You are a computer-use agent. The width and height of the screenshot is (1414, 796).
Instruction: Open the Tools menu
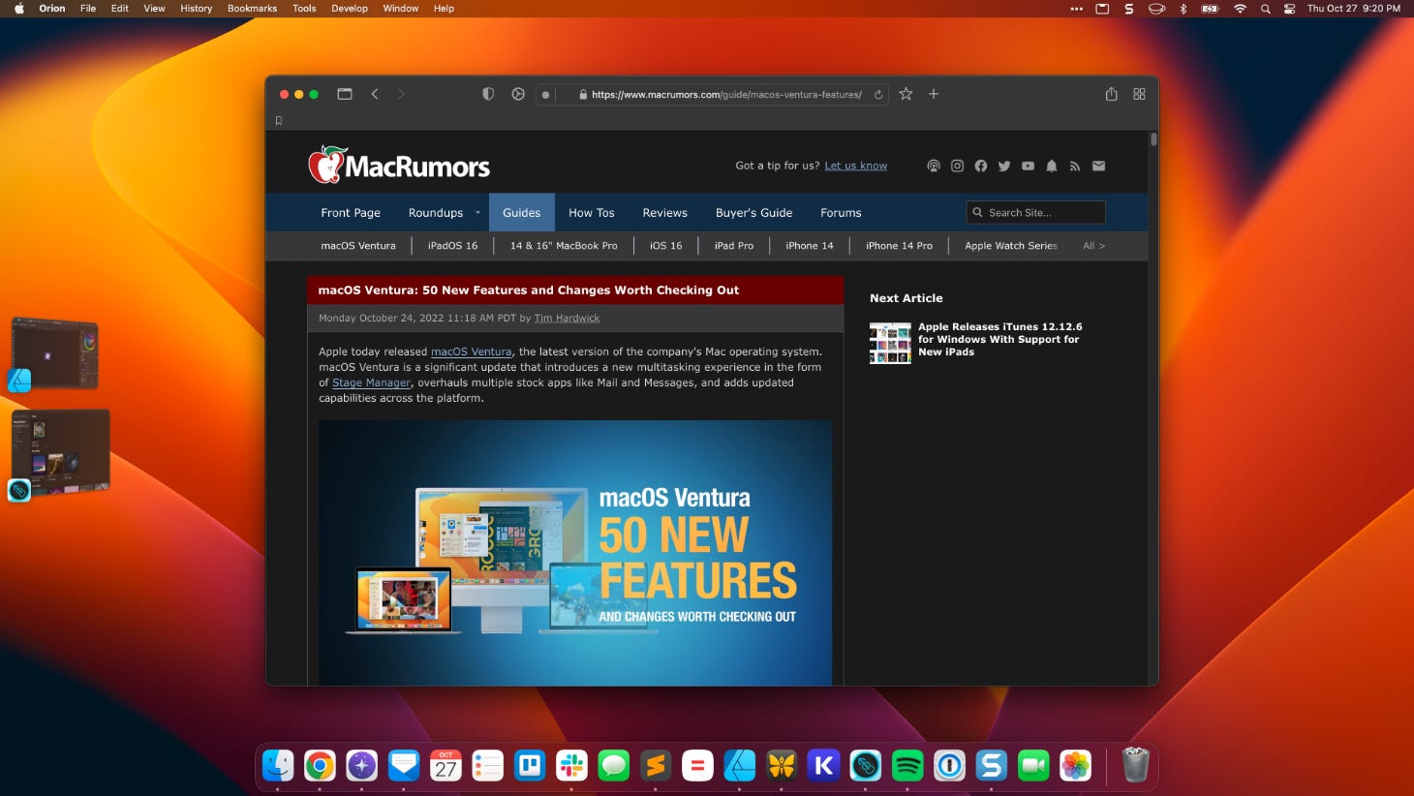304,9
